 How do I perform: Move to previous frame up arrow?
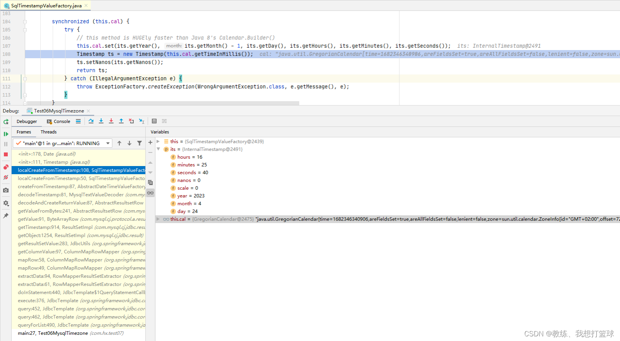point(119,143)
